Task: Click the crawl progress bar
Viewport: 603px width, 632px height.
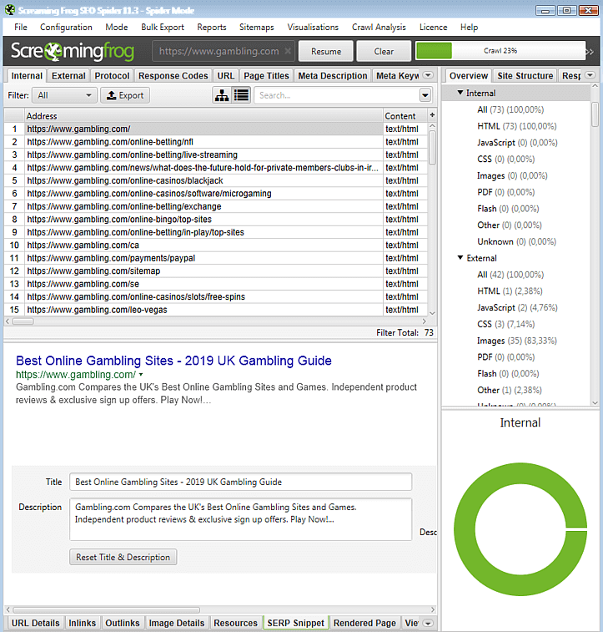Action: 500,51
